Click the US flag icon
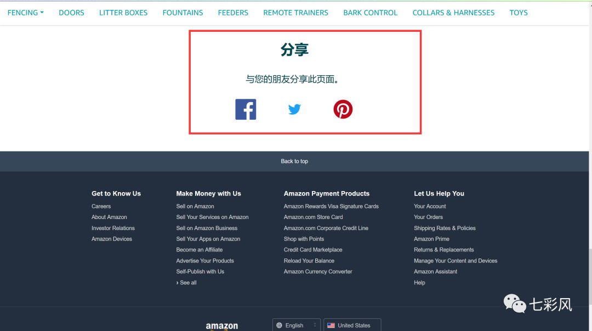This screenshot has height=331, width=592. 331,326
